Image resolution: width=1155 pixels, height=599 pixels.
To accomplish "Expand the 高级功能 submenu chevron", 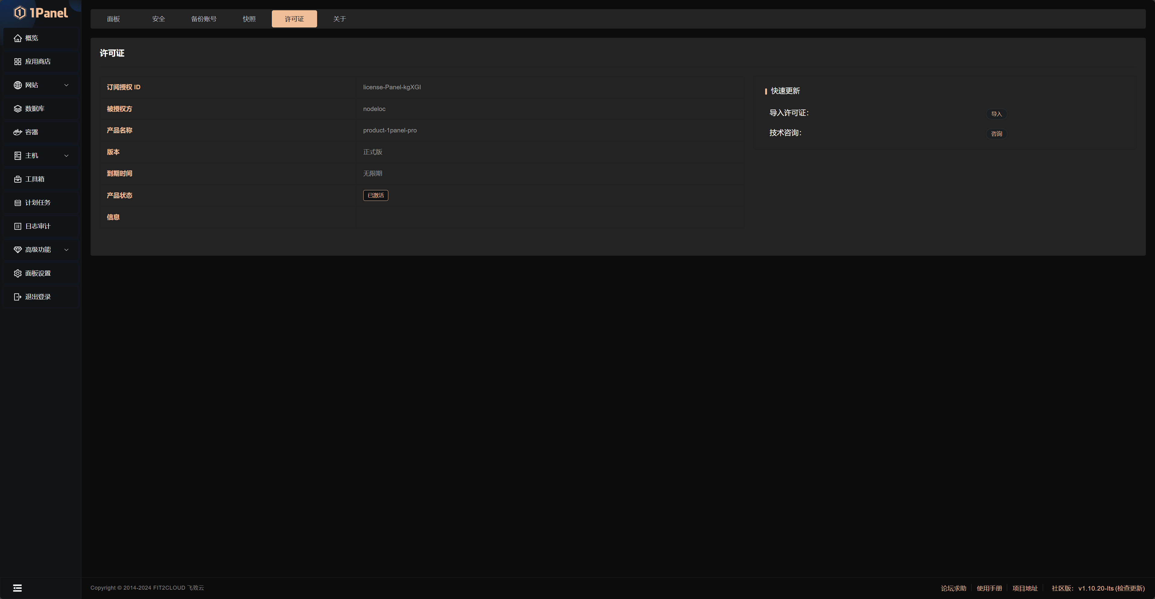I will tap(66, 250).
